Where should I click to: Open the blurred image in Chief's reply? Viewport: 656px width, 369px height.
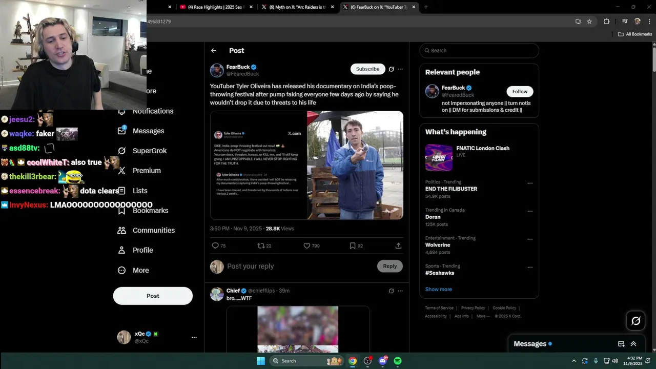(x=298, y=329)
